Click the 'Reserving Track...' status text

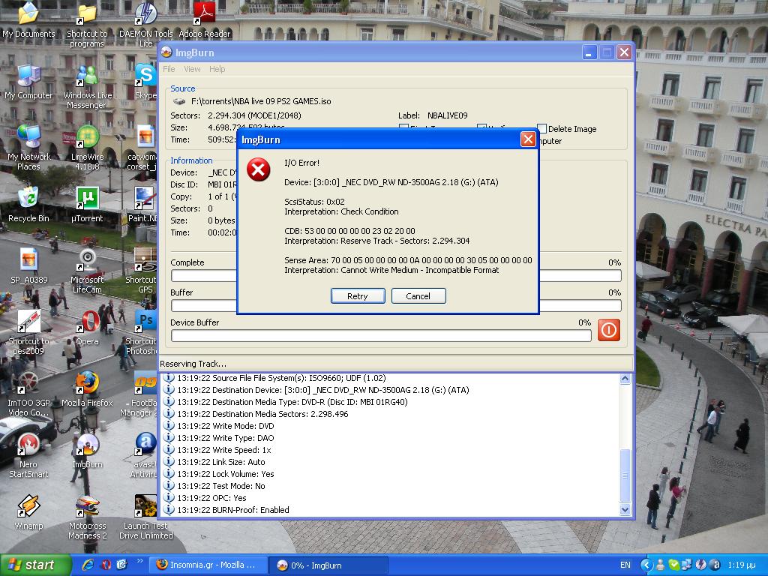click(193, 364)
